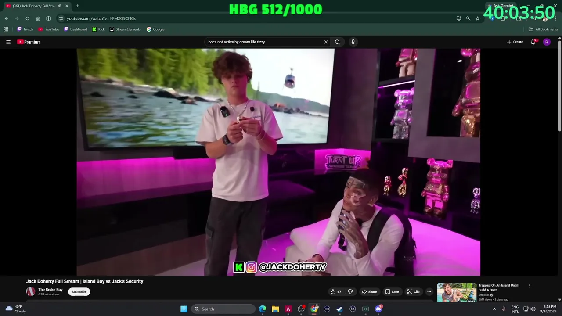Image resolution: width=562 pixels, height=316 pixels.
Task: Open The Broke Boy channel avatar
Action: [31, 292]
